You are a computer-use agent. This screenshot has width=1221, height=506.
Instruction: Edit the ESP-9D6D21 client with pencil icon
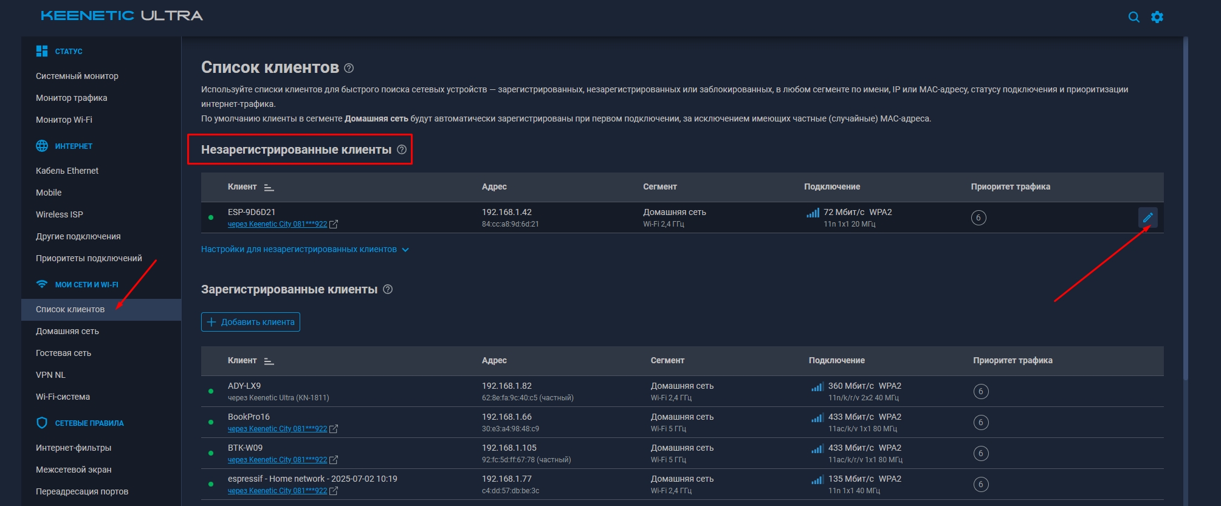(1147, 217)
